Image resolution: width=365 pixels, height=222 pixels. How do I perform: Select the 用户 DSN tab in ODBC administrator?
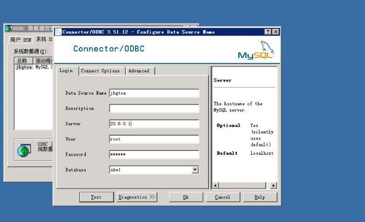tap(21, 40)
